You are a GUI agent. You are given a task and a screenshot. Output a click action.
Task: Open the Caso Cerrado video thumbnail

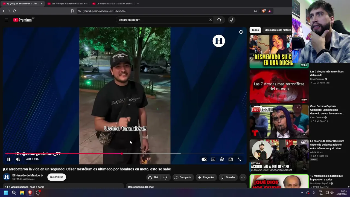click(x=279, y=121)
